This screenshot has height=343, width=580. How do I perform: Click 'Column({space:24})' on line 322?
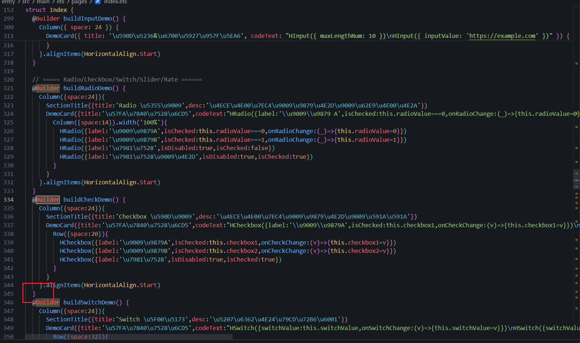click(70, 97)
